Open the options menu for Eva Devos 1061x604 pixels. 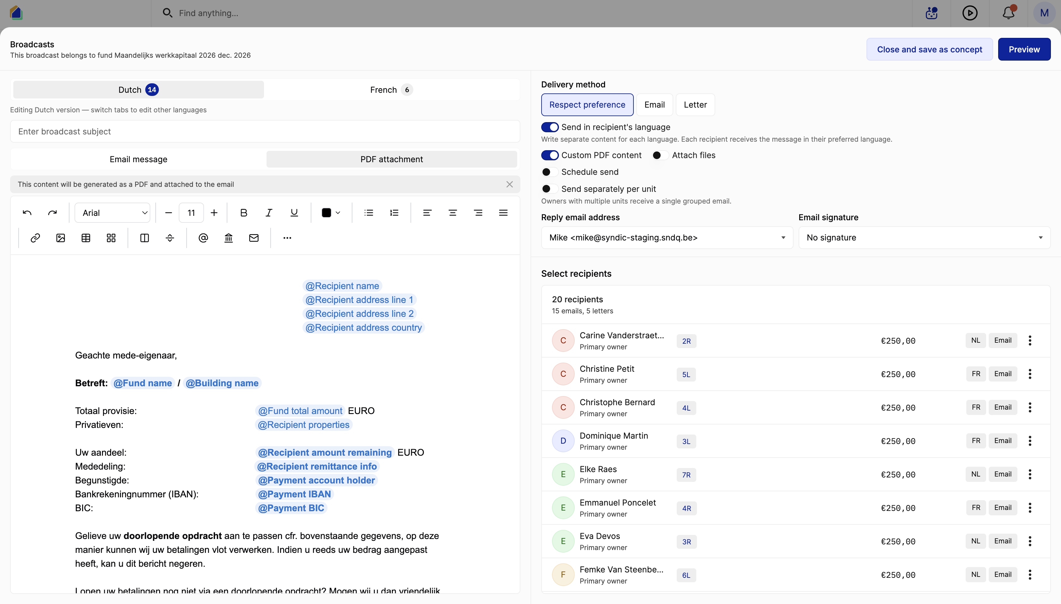coord(1029,541)
